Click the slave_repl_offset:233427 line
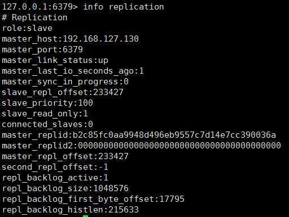 (x=63, y=93)
